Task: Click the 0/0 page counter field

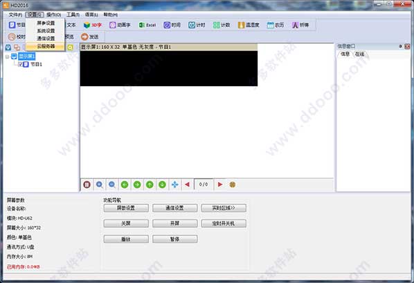Action: click(204, 184)
